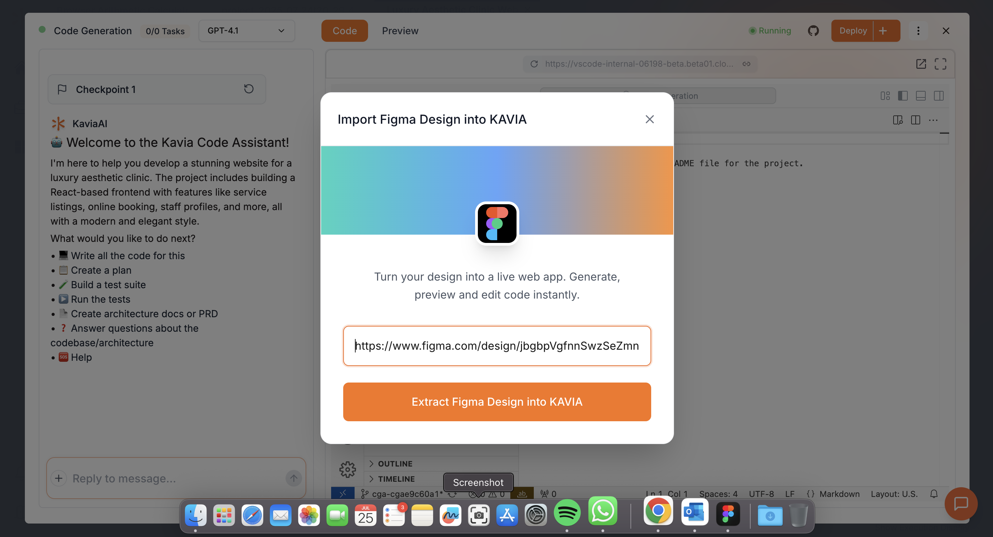993x537 pixels.
Task: Click the Figma URL input field
Action: click(497, 346)
